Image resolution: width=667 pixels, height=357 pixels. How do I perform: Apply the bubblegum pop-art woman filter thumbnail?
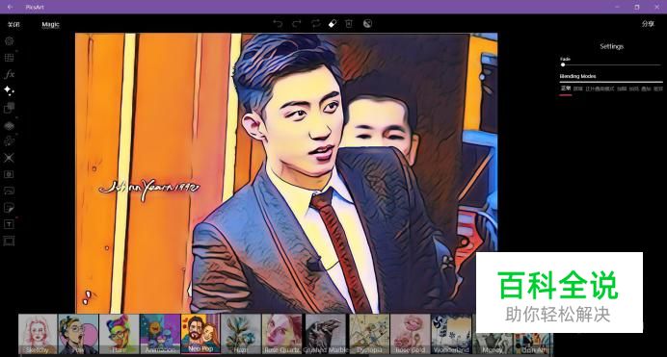78,334
